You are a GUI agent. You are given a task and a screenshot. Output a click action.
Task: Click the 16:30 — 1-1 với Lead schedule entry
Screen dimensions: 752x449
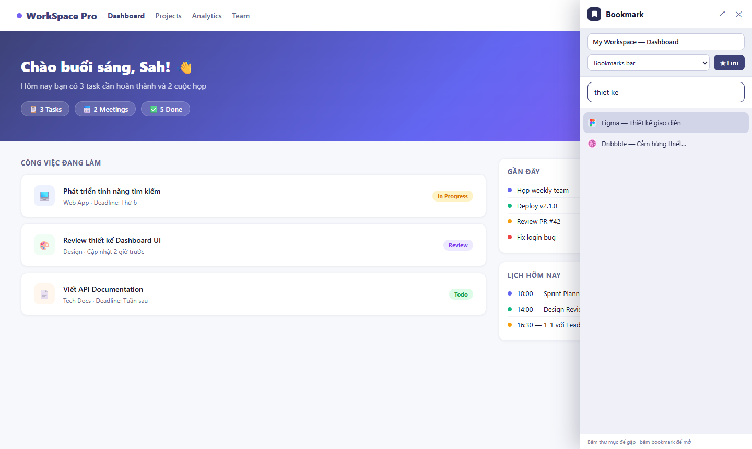tap(543, 325)
